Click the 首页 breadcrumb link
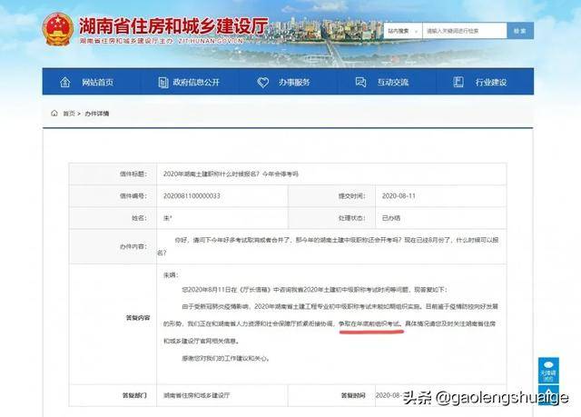Viewport: 581px width, 417px height. click(69, 114)
